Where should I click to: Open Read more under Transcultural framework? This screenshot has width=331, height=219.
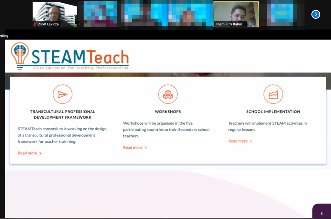[27, 153]
